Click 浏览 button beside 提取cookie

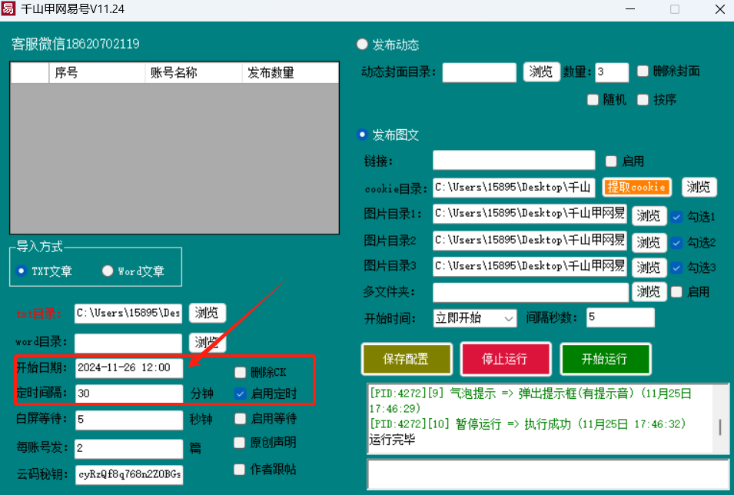point(699,187)
